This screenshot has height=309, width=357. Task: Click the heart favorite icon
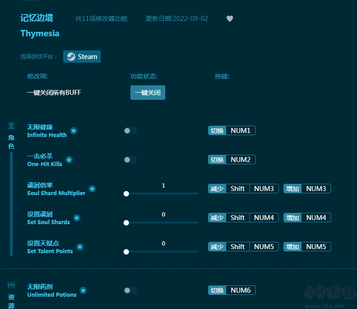(230, 19)
